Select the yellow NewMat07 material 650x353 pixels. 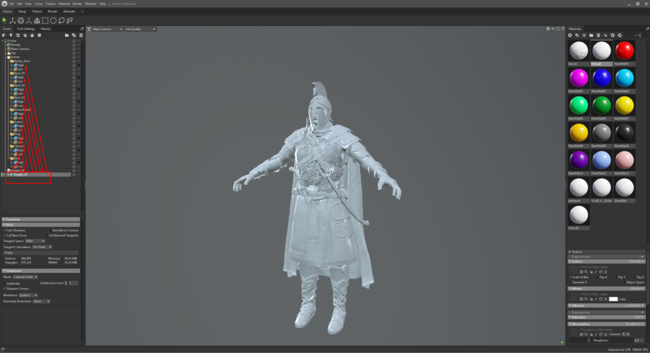tap(625, 106)
